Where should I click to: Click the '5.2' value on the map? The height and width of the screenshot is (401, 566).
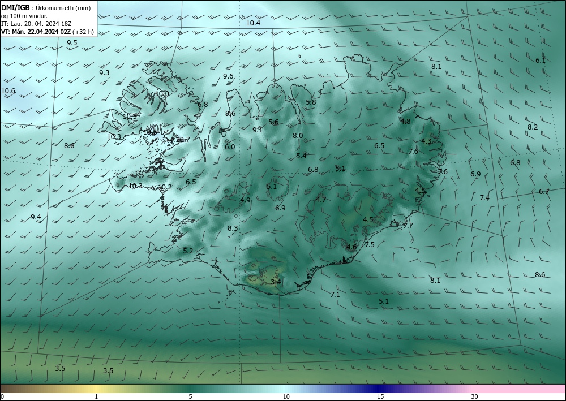pyautogui.click(x=188, y=251)
